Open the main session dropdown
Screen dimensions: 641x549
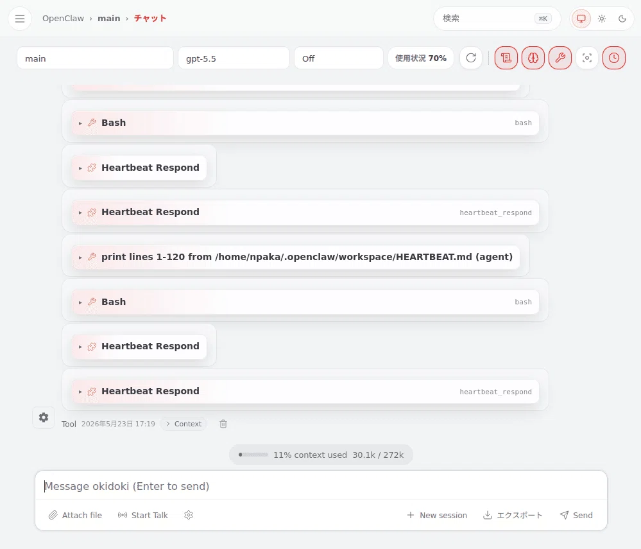pyautogui.click(x=95, y=58)
